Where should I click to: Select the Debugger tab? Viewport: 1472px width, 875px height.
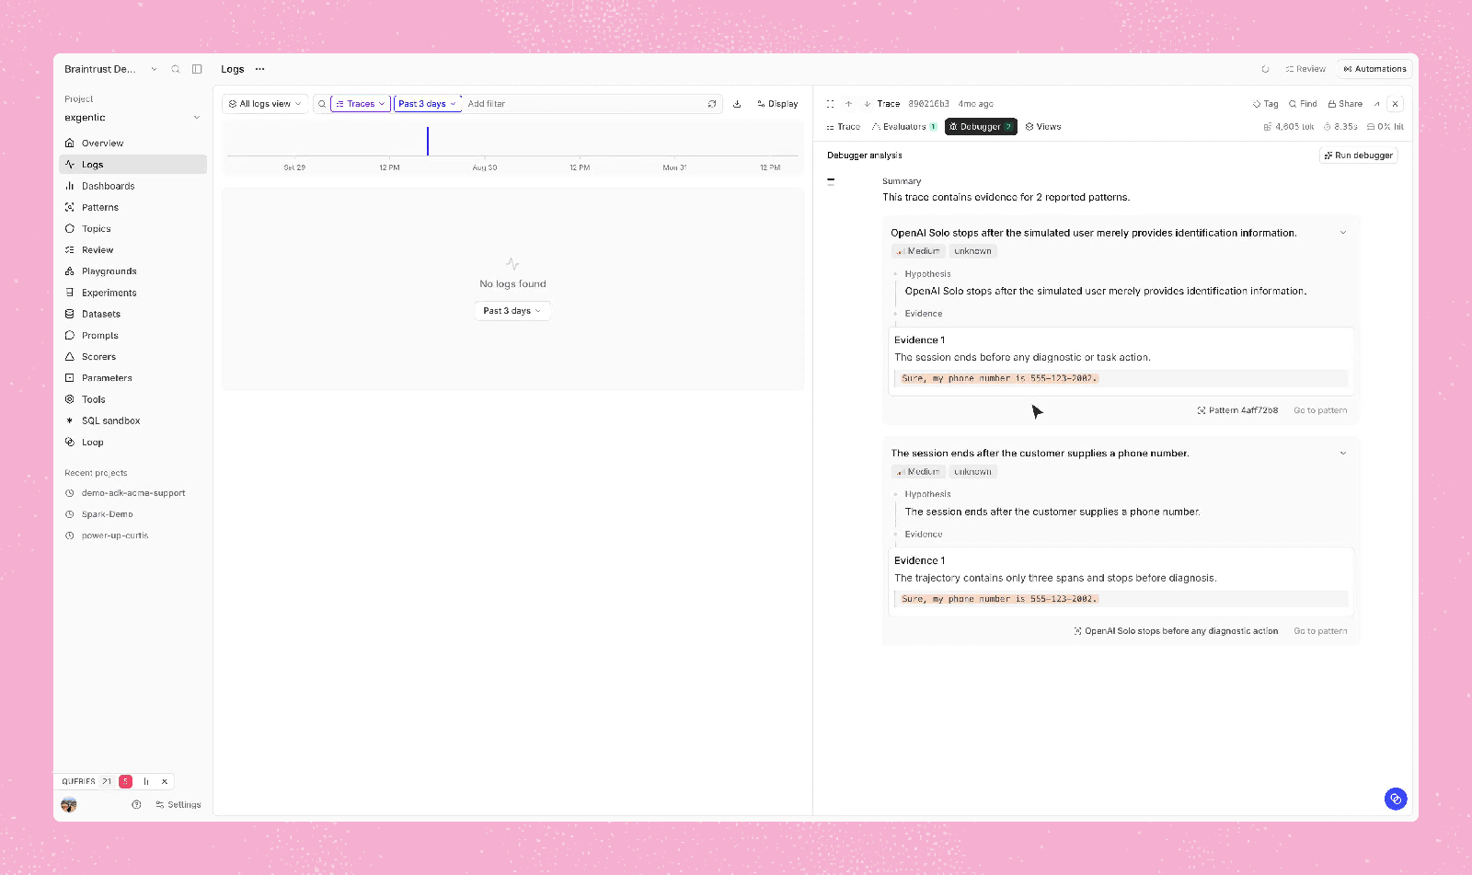[981, 127]
